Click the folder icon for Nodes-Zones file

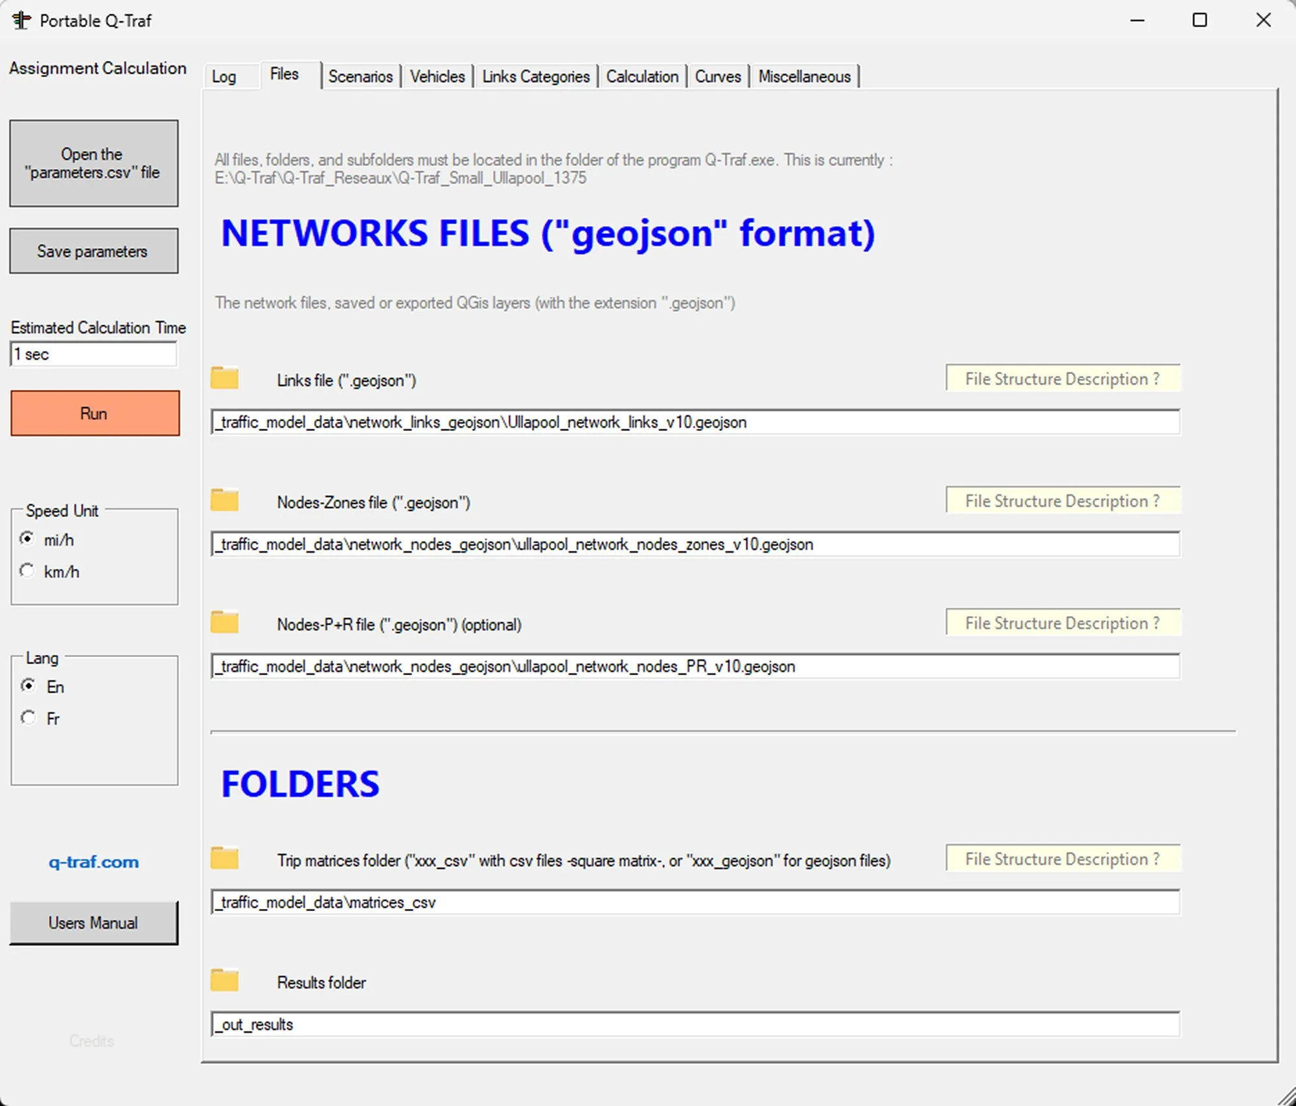(x=224, y=499)
